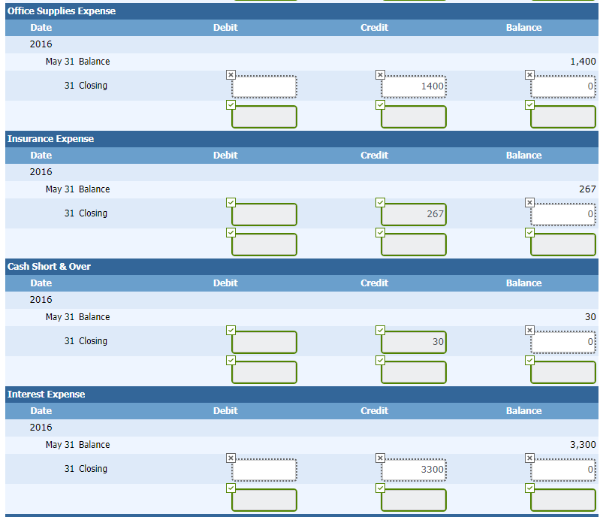Click the 30 May 31 balance value
The image size is (600, 517).
[590, 316]
